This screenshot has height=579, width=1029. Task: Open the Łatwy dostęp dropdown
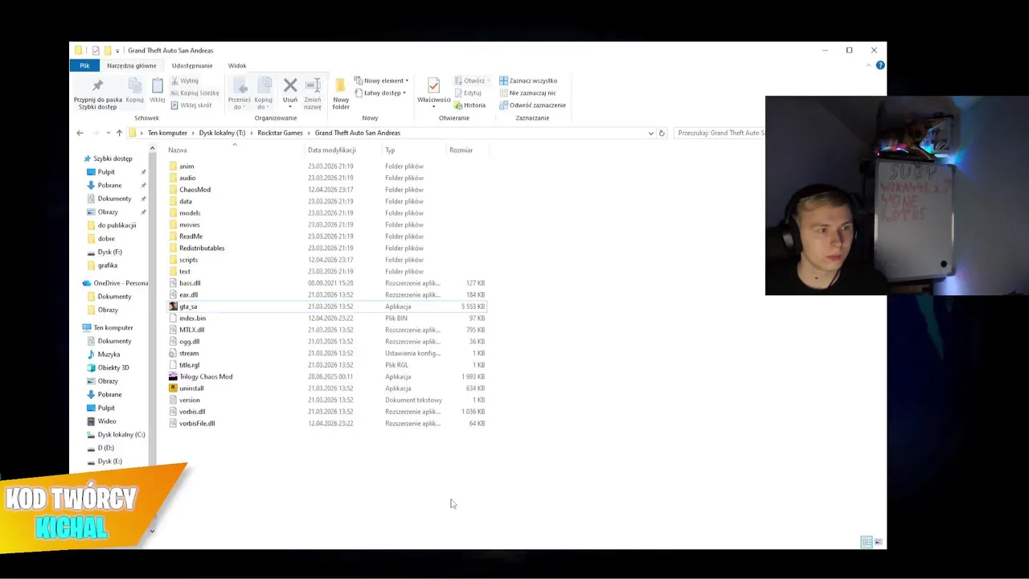coord(380,92)
